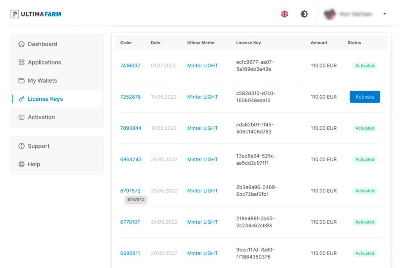Click the Applications grid icon
Viewport: 402px width, 268px height.
tap(22, 62)
